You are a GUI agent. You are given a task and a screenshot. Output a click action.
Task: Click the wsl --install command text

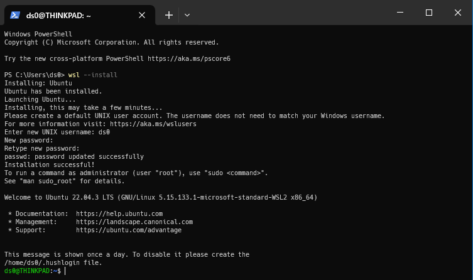92,75
